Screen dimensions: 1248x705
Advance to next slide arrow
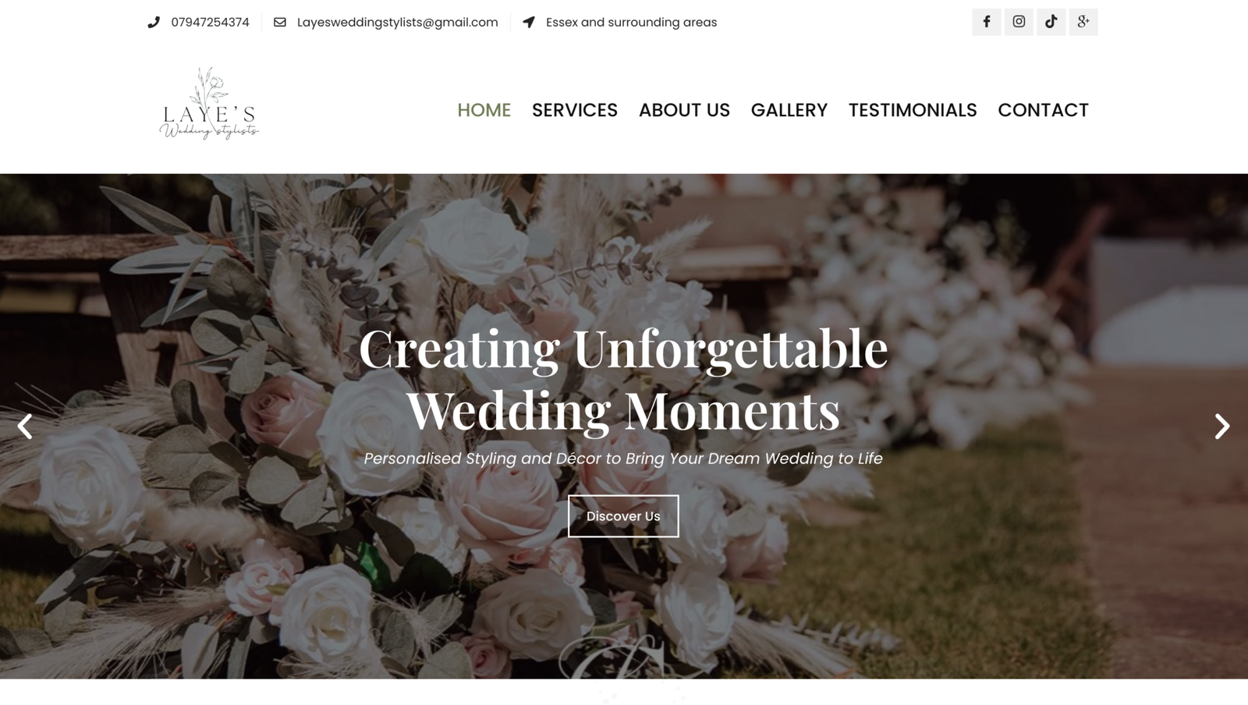click(x=1222, y=427)
